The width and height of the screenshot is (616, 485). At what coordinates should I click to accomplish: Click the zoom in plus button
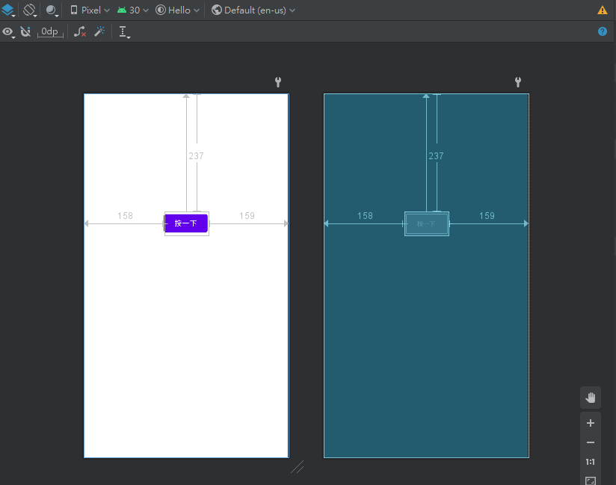pyautogui.click(x=591, y=423)
